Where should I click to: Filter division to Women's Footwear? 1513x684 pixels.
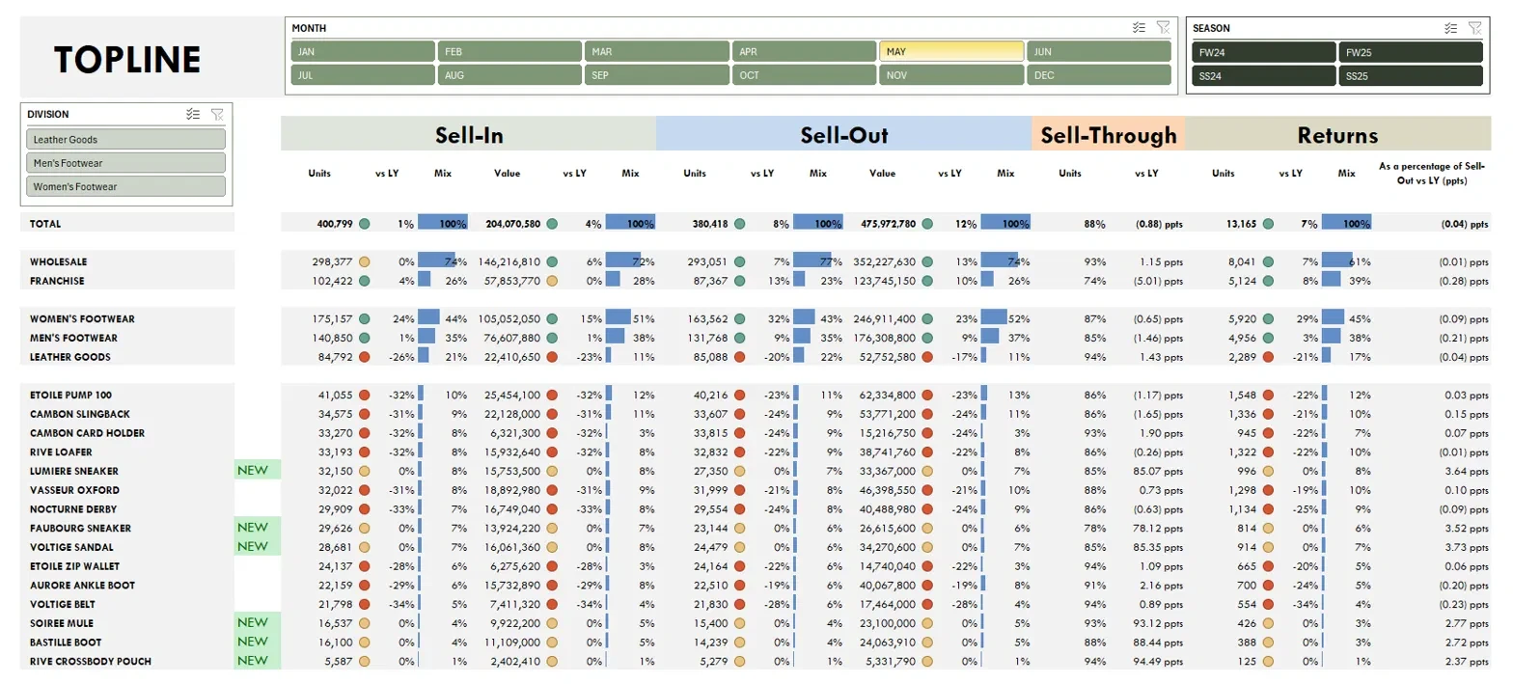click(x=125, y=186)
